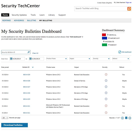Open MS14-021 link for Windows XP row
Screen dimensions: 133x131
click(x=27, y=106)
